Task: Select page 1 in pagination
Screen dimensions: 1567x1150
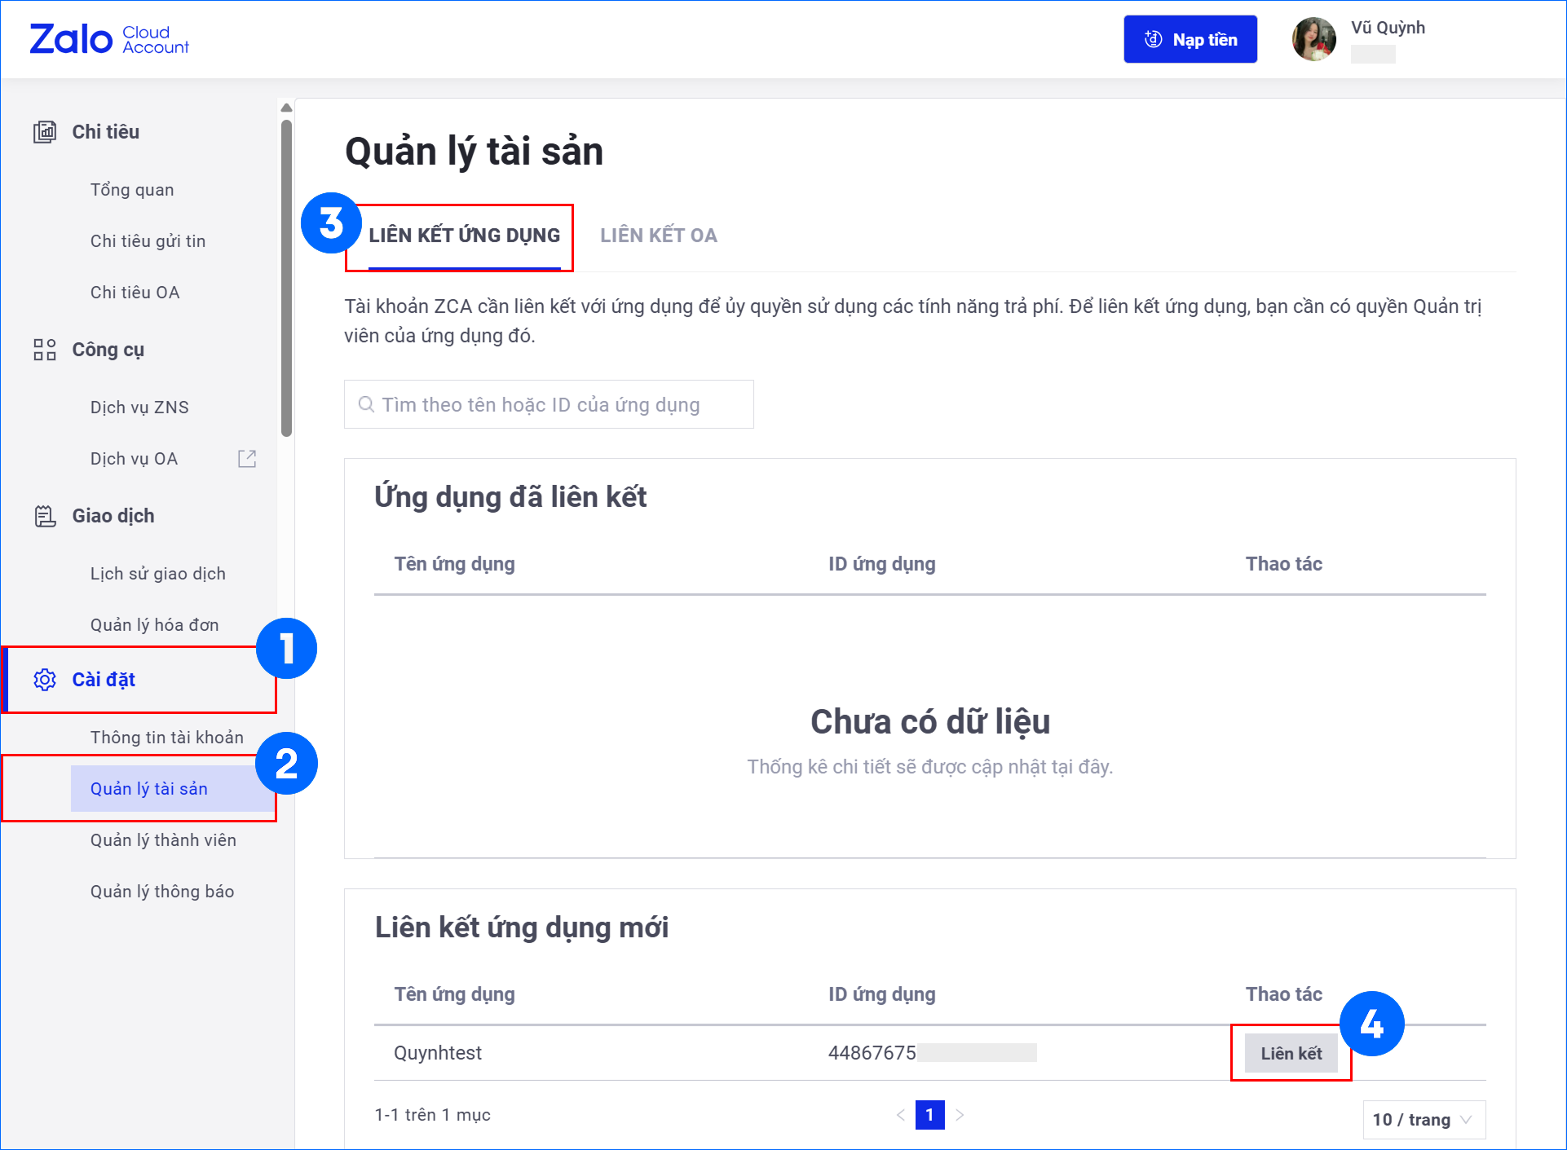Action: pyautogui.click(x=929, y=1115)
